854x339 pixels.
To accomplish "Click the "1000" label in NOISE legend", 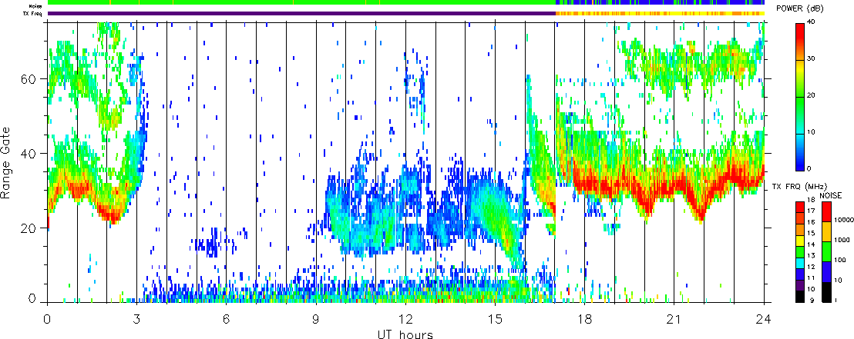I will pos(842,241).
